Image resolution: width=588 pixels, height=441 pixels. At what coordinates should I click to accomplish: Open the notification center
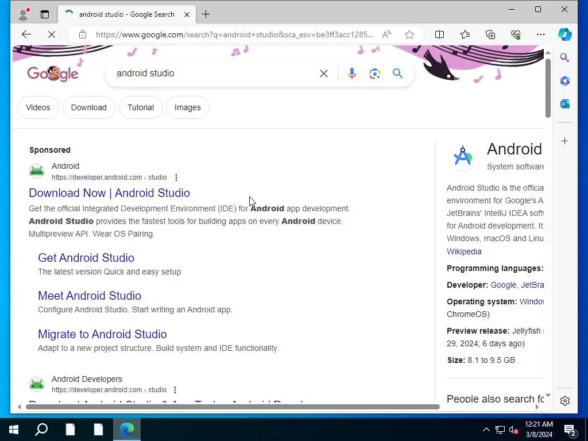pos(570,430)
